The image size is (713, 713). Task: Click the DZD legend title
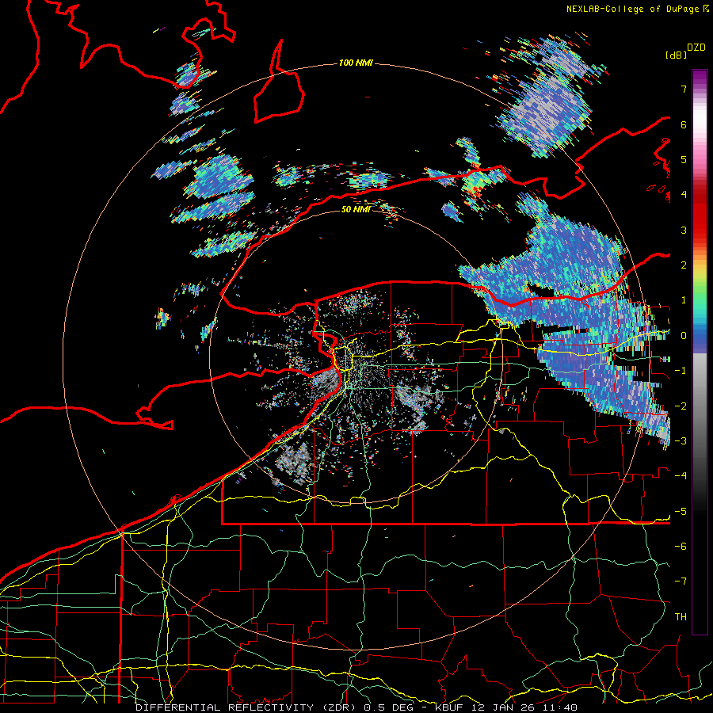(696, 48)
